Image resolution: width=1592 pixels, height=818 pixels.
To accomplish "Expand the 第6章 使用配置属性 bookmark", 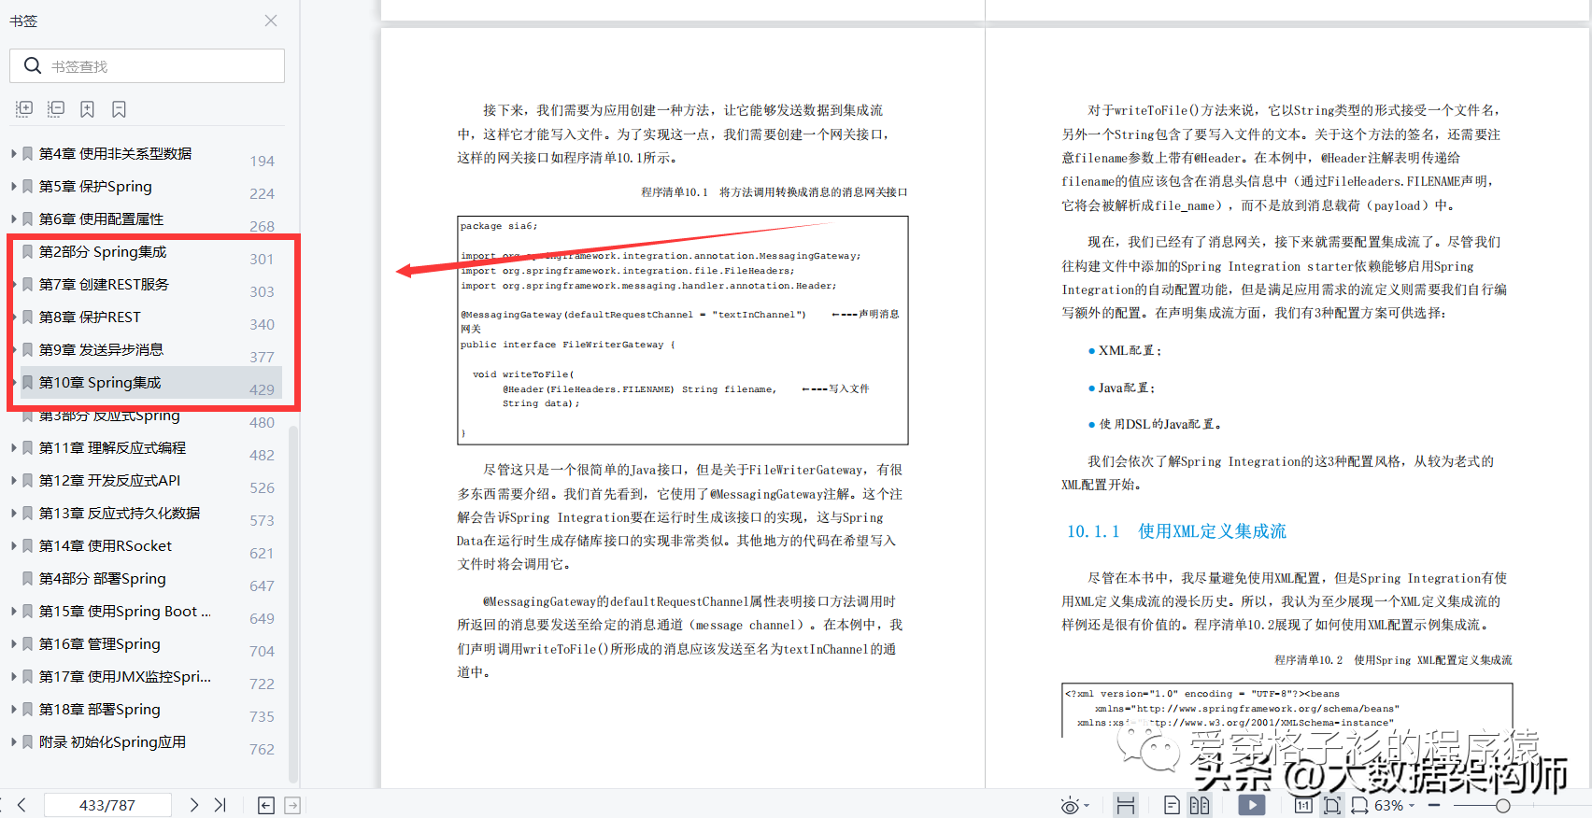I will [13, 219].
